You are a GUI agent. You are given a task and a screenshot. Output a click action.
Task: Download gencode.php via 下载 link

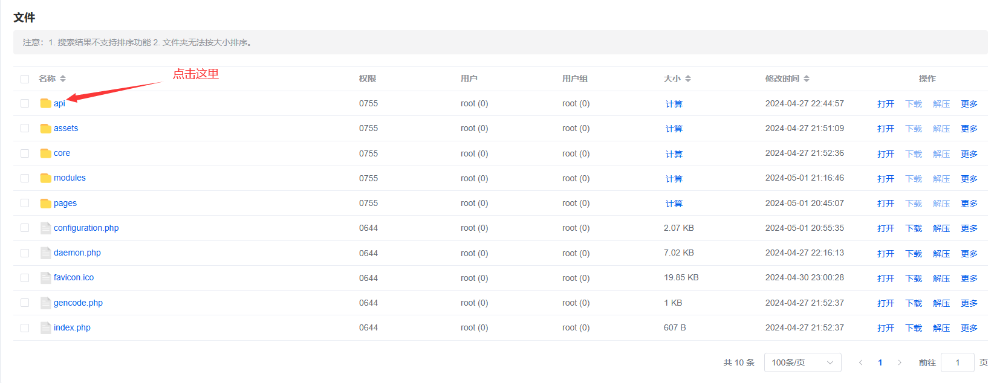tap(914, 303)
